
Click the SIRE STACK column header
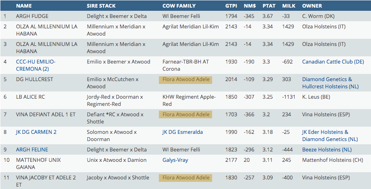click(101, 6)
